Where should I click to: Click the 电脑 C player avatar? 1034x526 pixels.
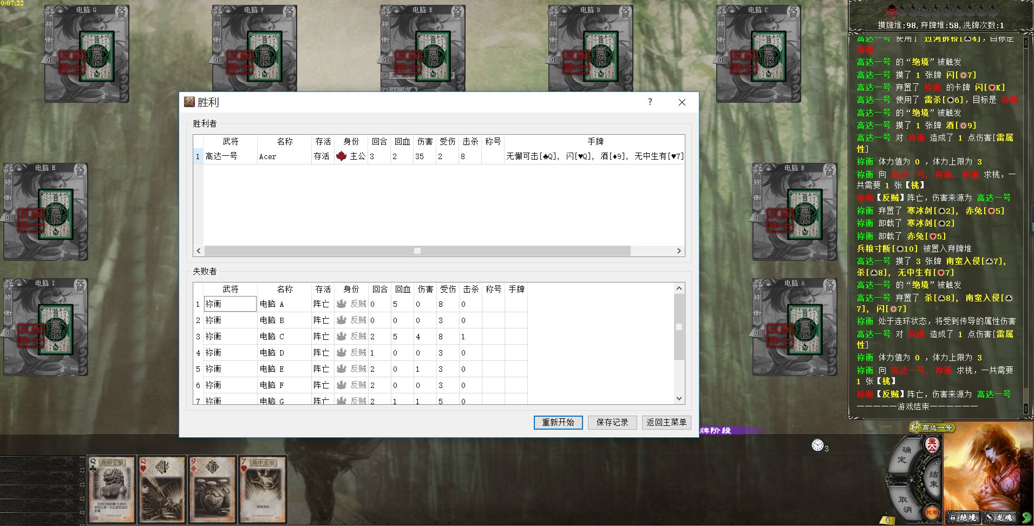tap(758, 54)
